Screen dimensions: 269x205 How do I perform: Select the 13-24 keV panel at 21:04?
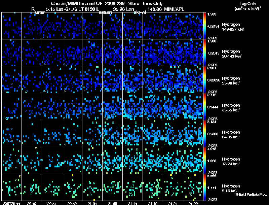click(92, 160)
